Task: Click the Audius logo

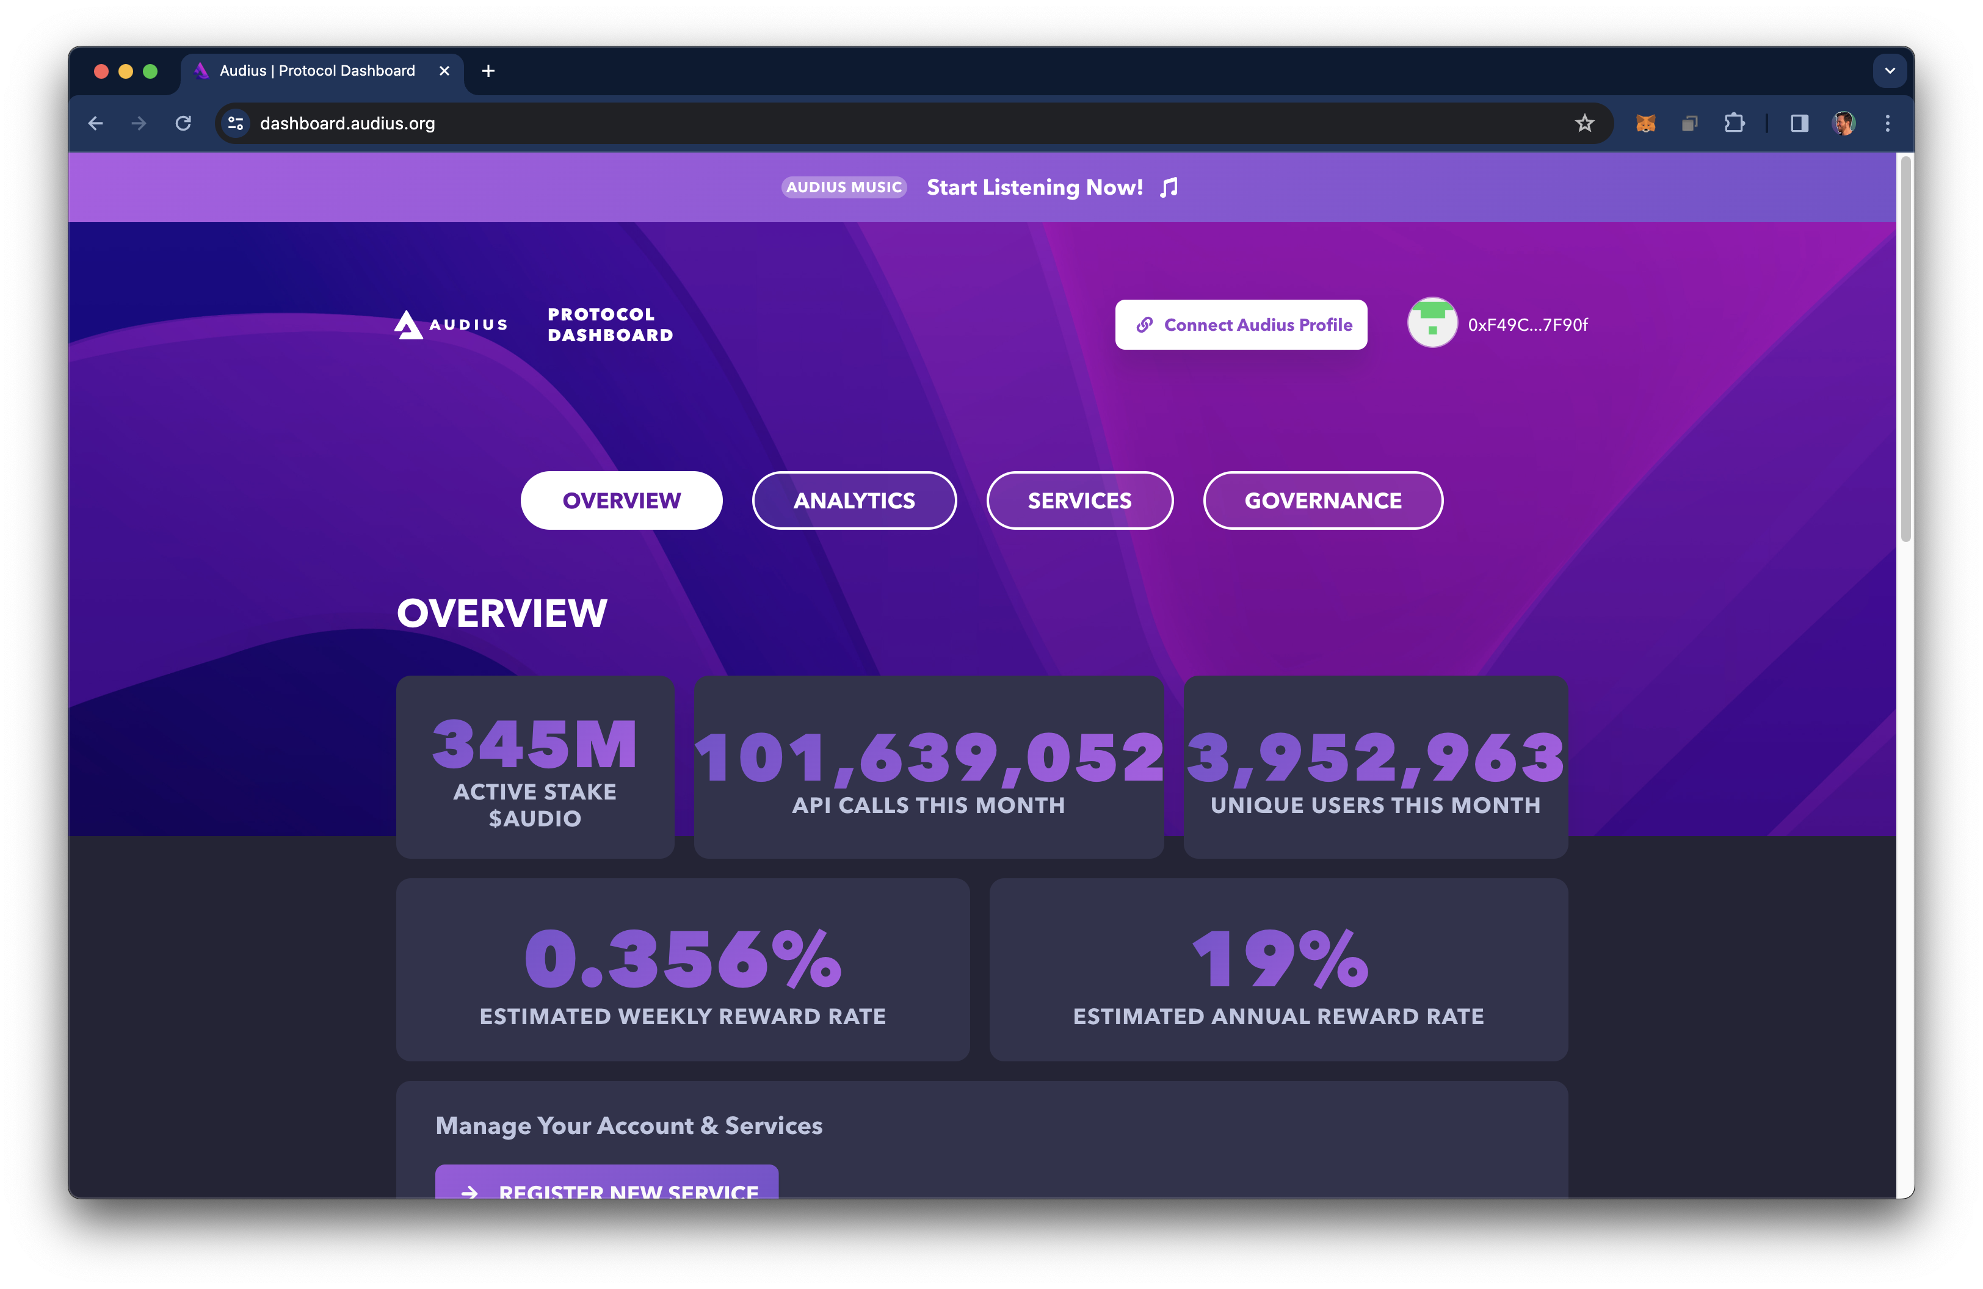Action: [x=451, y=325]
